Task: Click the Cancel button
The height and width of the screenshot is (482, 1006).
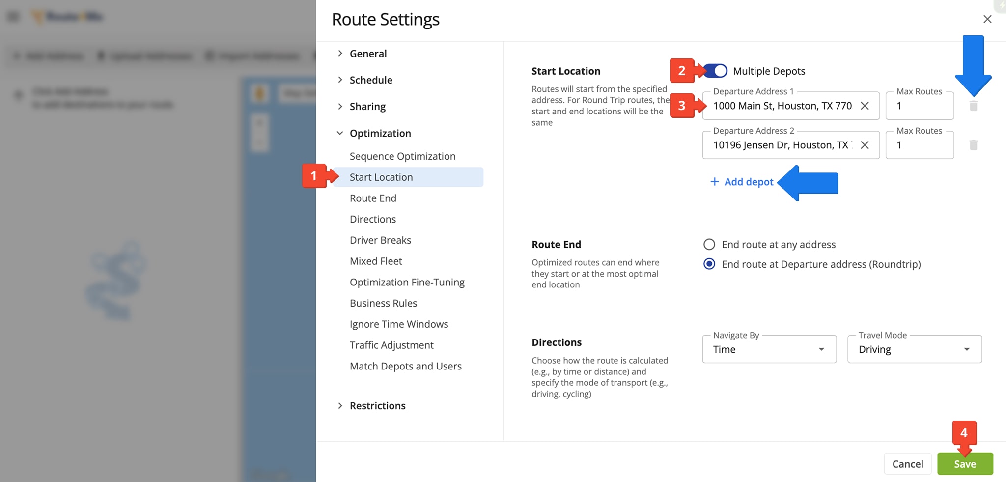Action: pyautogui.click(x=908, y=464)
